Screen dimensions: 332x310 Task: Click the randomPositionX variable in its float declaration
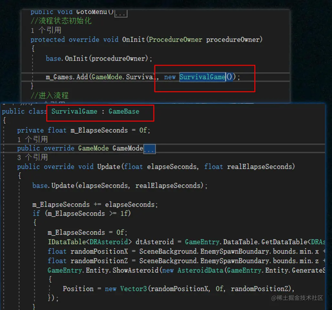pyautogui.click(x=99, y=251)
